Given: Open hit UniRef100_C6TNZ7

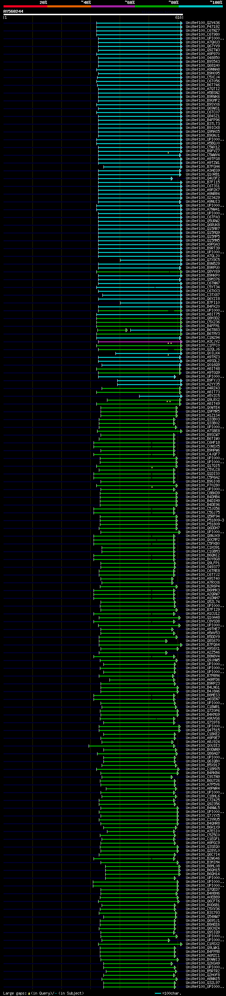Looking at the screenshot, I should (203, 30).
